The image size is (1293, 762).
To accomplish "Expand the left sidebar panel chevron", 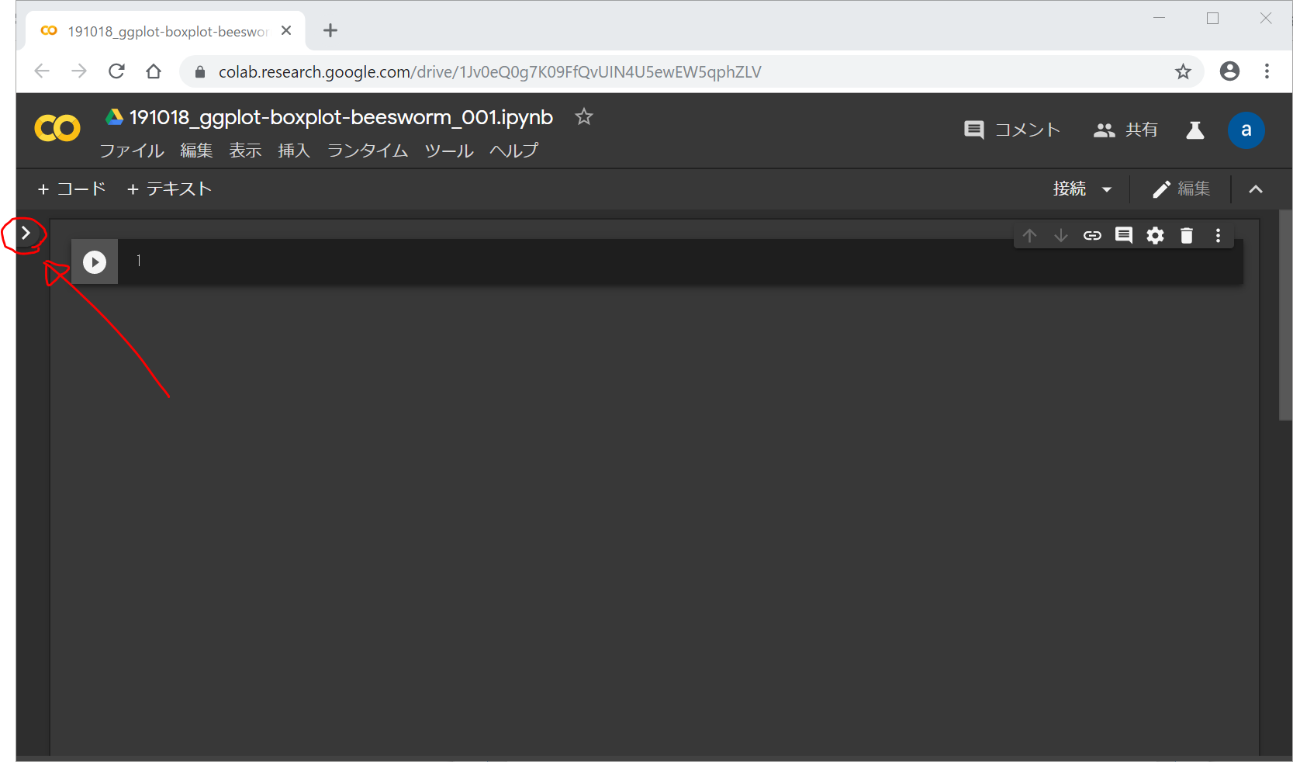I will (26, 233).
